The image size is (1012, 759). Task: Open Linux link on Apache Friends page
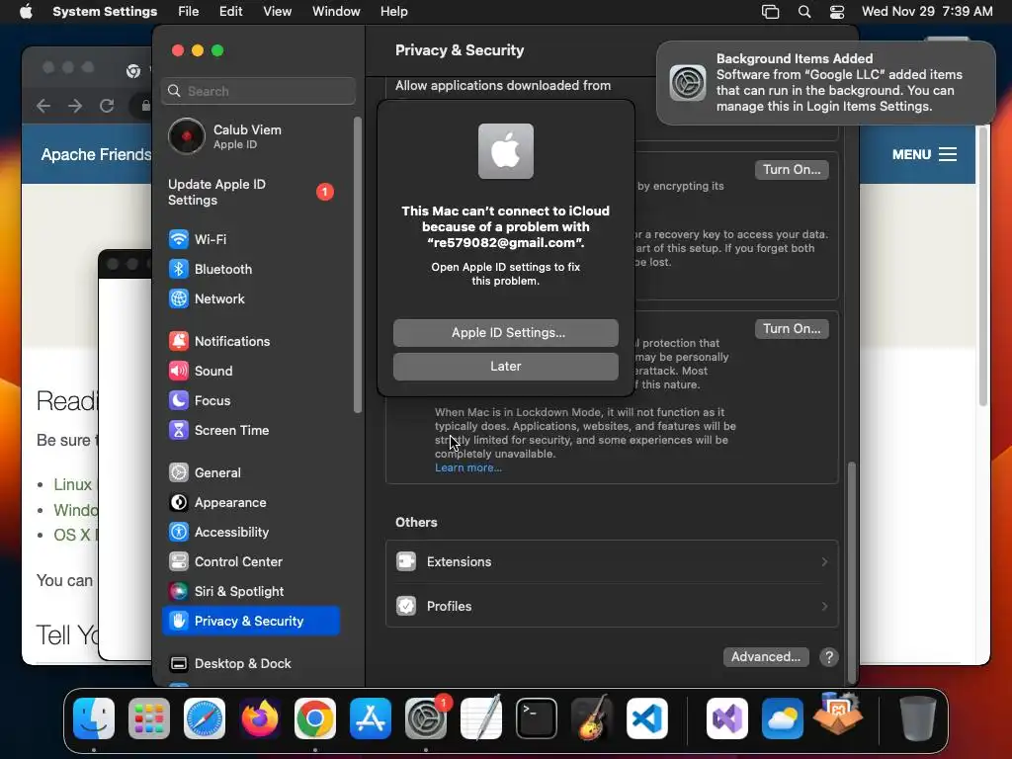pos(72,484)
